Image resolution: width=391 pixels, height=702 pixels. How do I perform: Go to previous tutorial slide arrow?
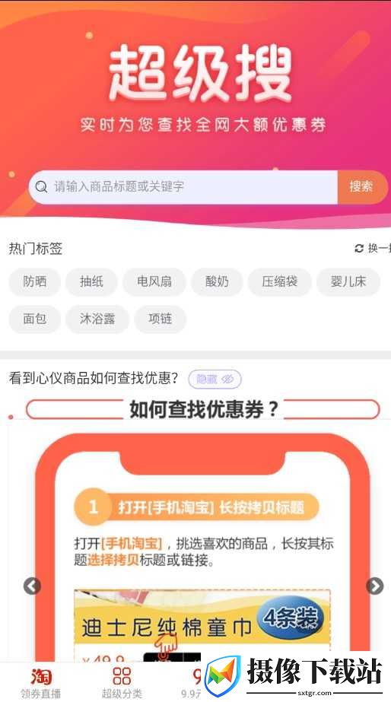pyautogui.click(x=32, y=586)
